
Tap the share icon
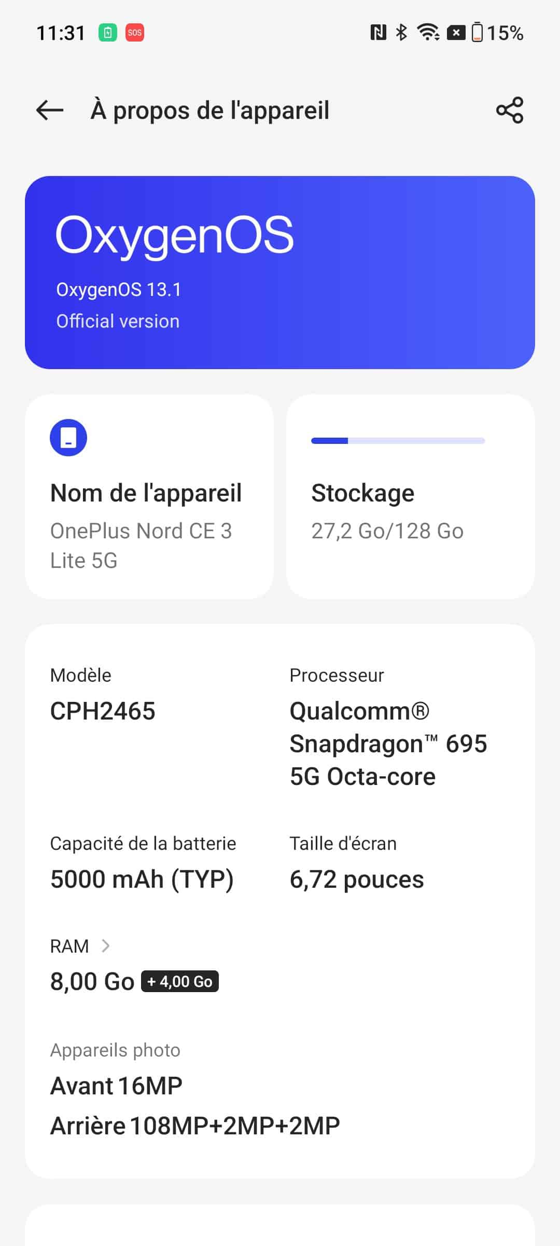point(510,110)
